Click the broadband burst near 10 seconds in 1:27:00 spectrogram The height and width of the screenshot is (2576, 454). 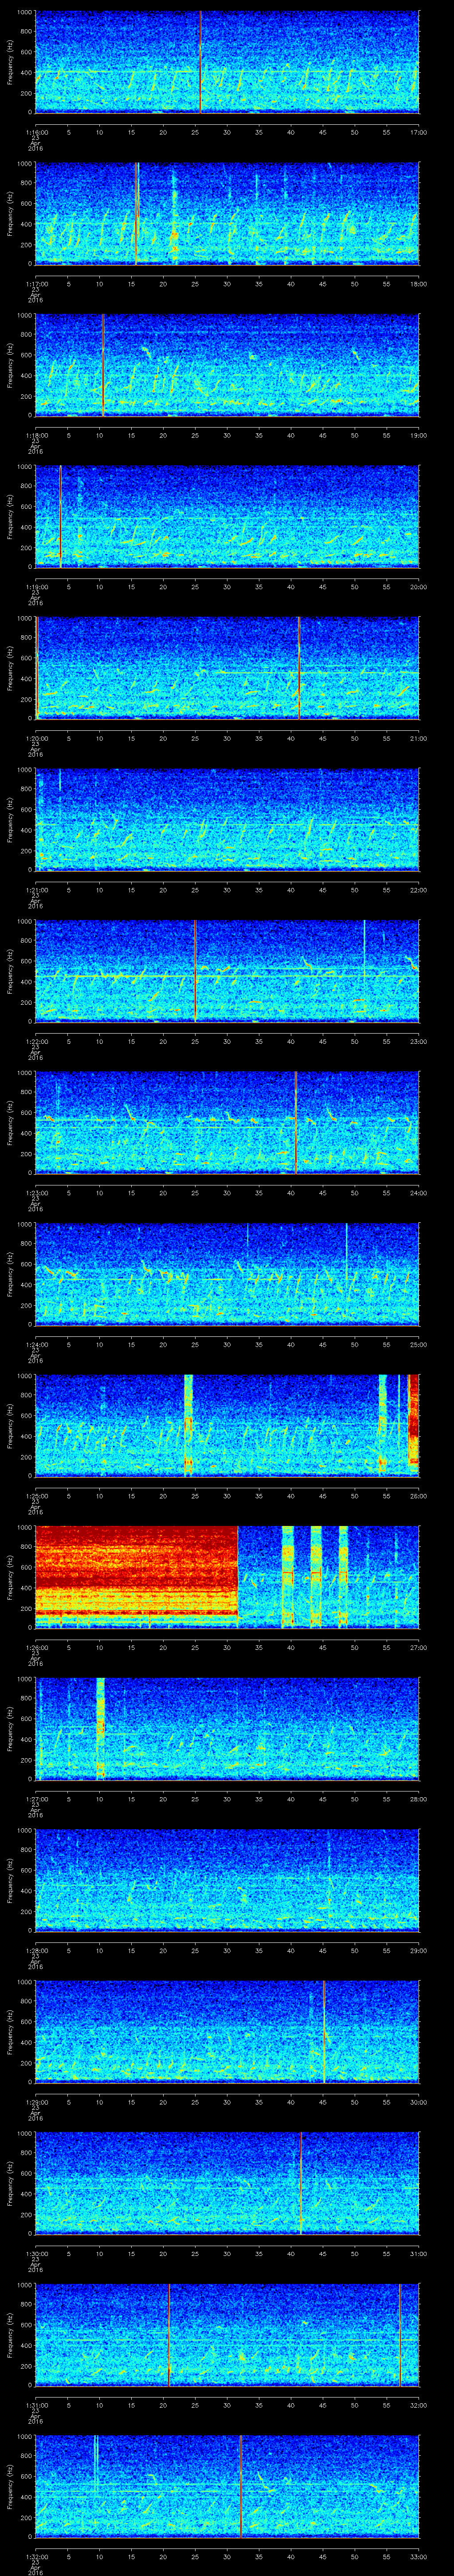pyautogui.click(x=100, y=1729)
